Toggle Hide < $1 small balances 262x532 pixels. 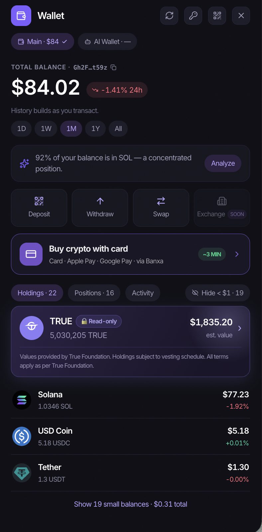click(217, 293)
